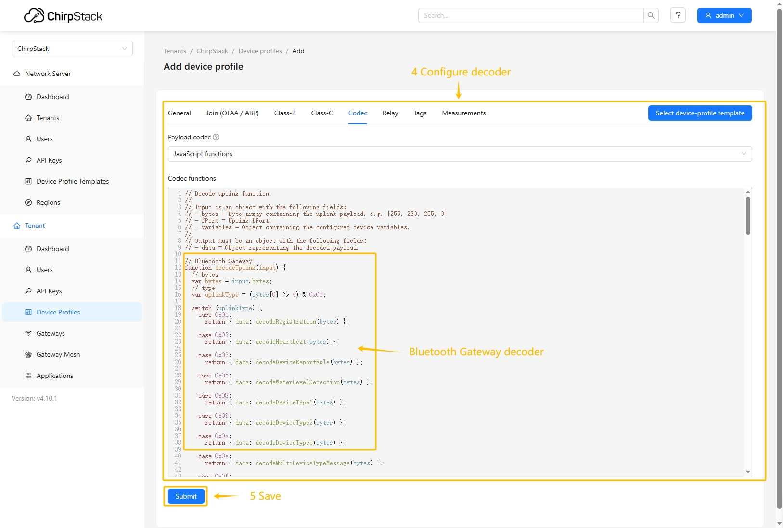This screenshot has height=528, width=783.
Task: Expand the ChirpStack tenant selector dropdown
Action: point(72,49)
